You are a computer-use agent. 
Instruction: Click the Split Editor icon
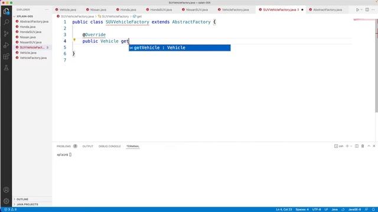tap(367, 9)
